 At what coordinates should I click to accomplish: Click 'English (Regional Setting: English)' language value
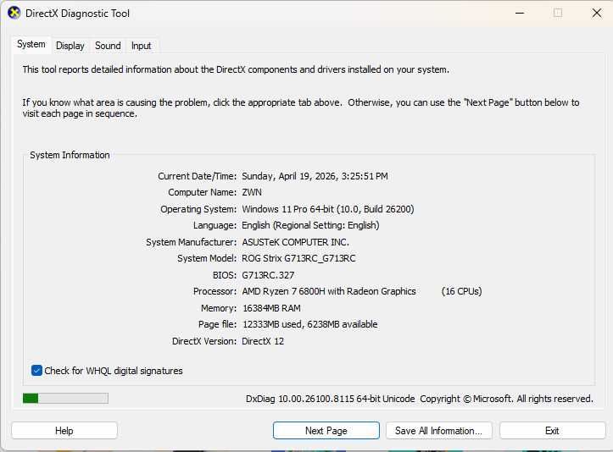310,225
